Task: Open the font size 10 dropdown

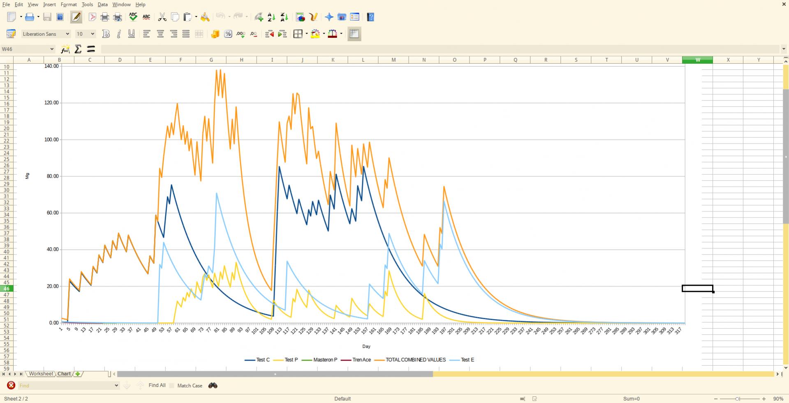Action: (93, 34)
